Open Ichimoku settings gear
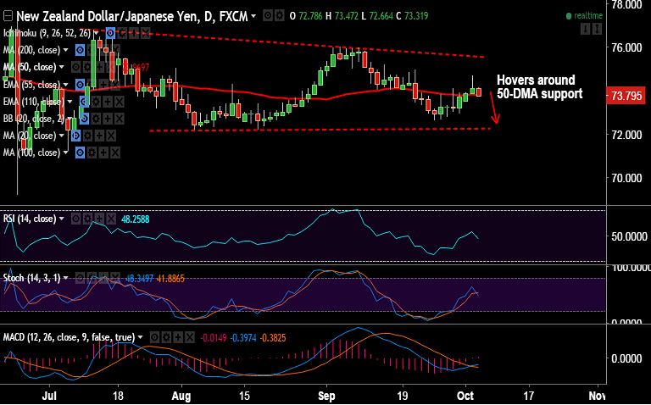This screenshot has width=651, height=405. click(122, 33)
